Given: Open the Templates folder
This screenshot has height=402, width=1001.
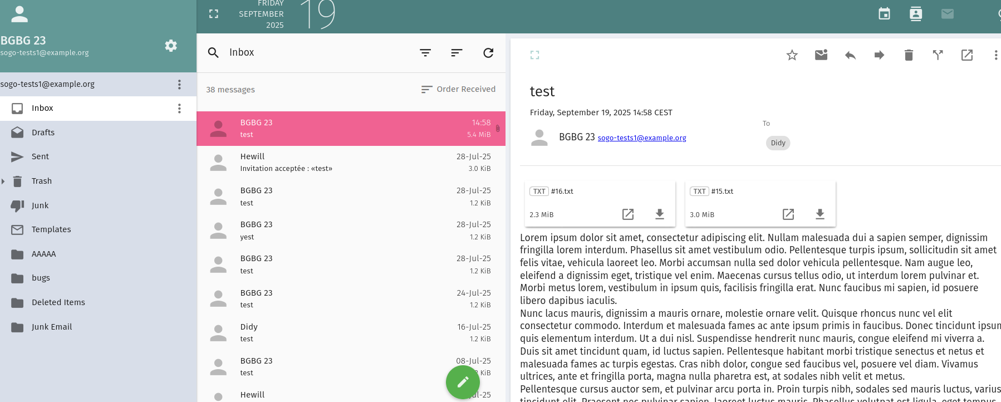Looking at the screenshot, I should point(51,229).
